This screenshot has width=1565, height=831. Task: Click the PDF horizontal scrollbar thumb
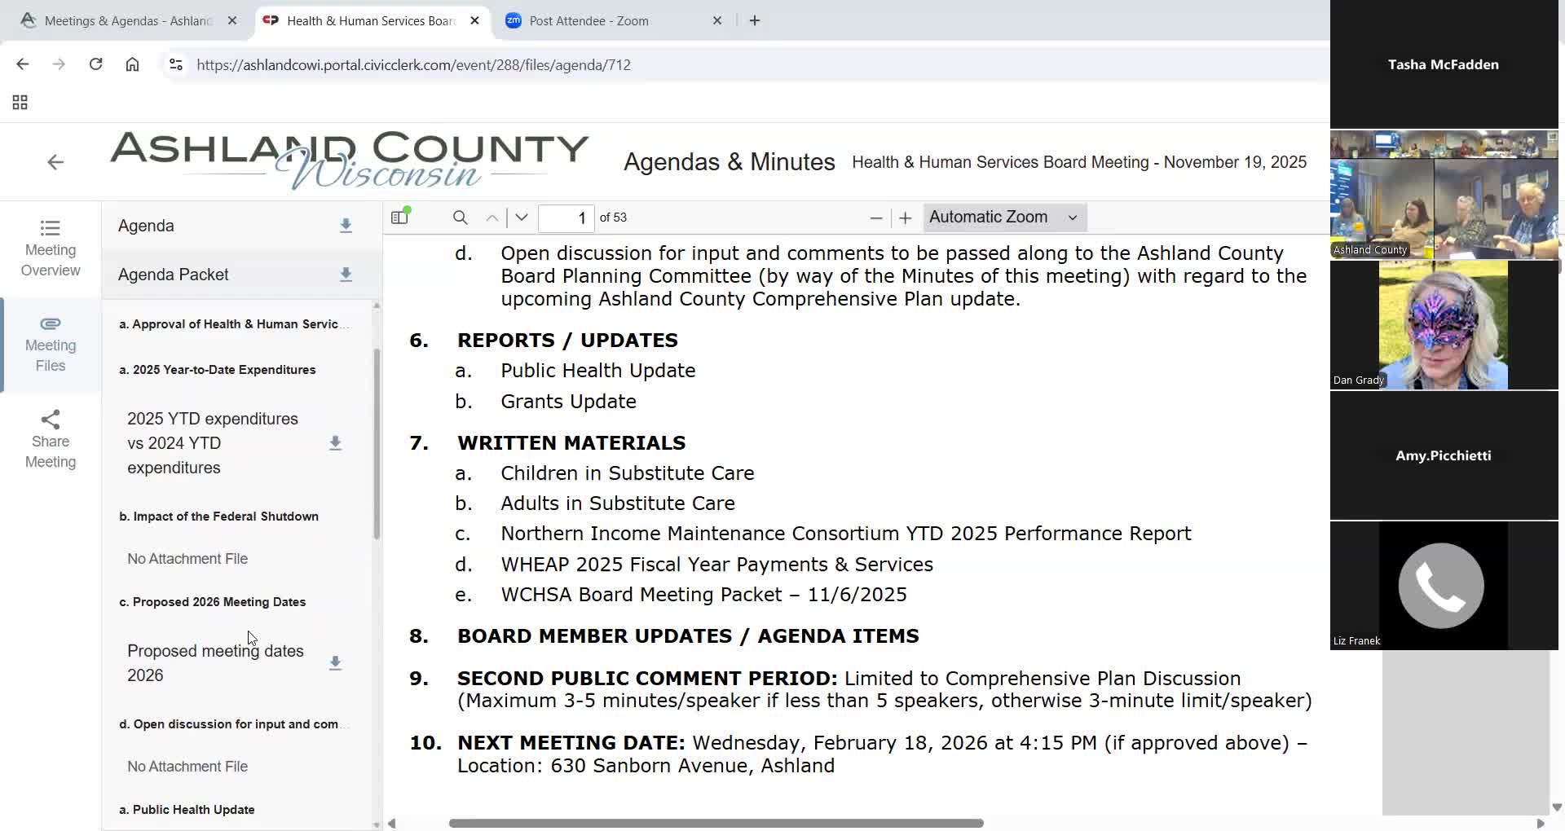716,823
